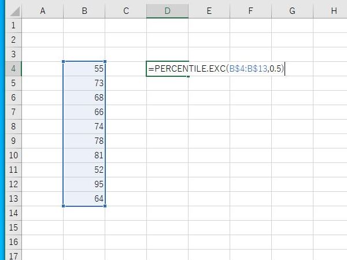Screen dimensions: 347x260
Task: Click cell containing 64
Action: (x=84, y=199)
